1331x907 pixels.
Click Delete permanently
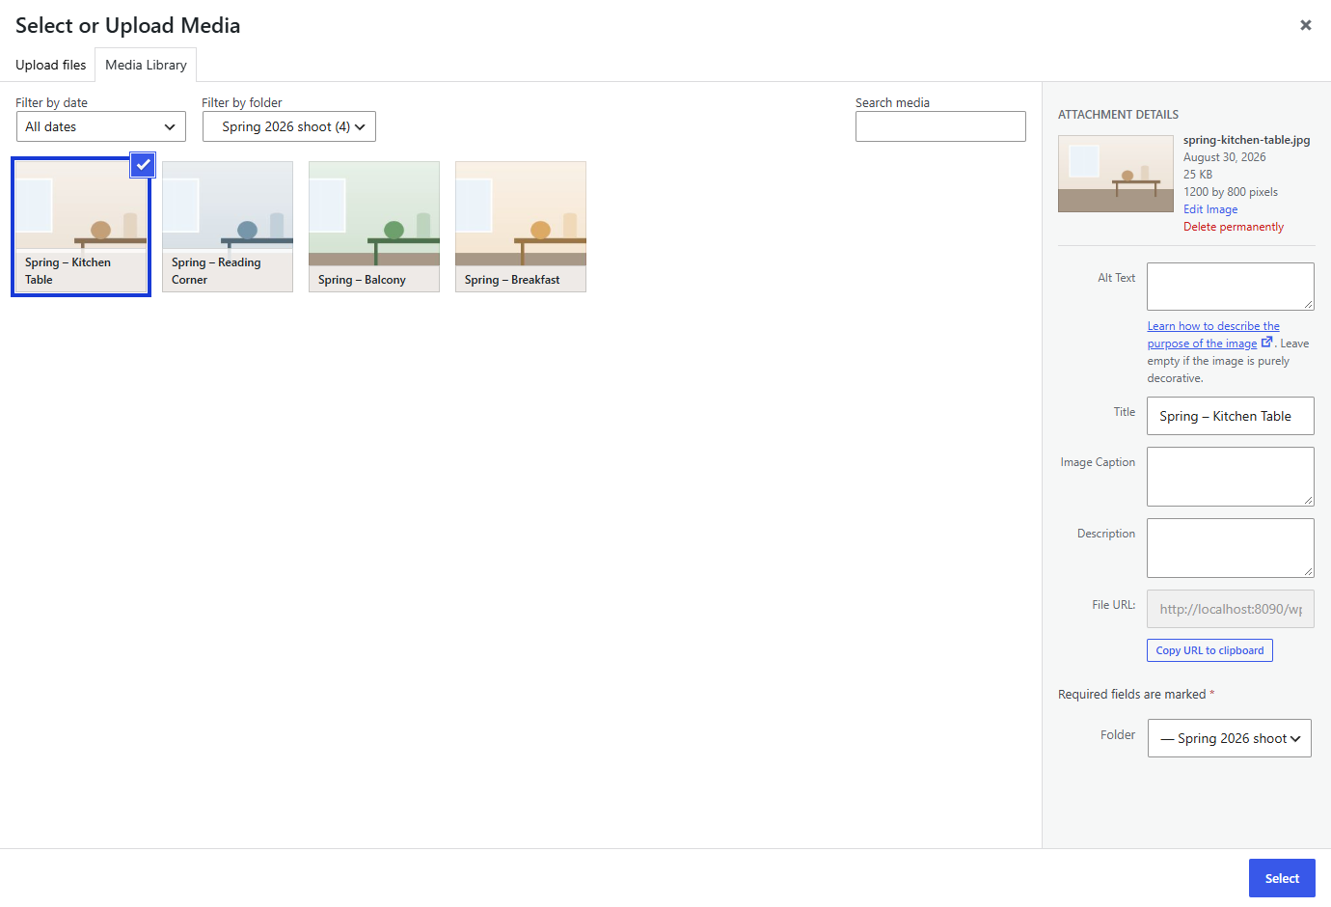(1234, 227)
